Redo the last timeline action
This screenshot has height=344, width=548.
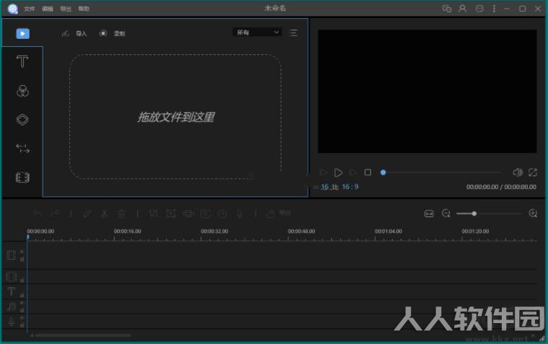point(55,213)
